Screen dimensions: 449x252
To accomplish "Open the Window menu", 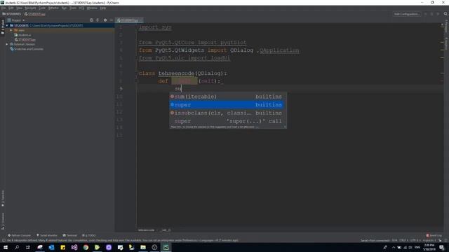I will [x=92, y=8].
